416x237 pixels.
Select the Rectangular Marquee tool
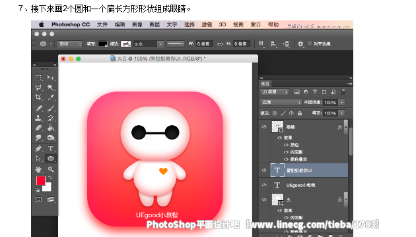point(38,78)
